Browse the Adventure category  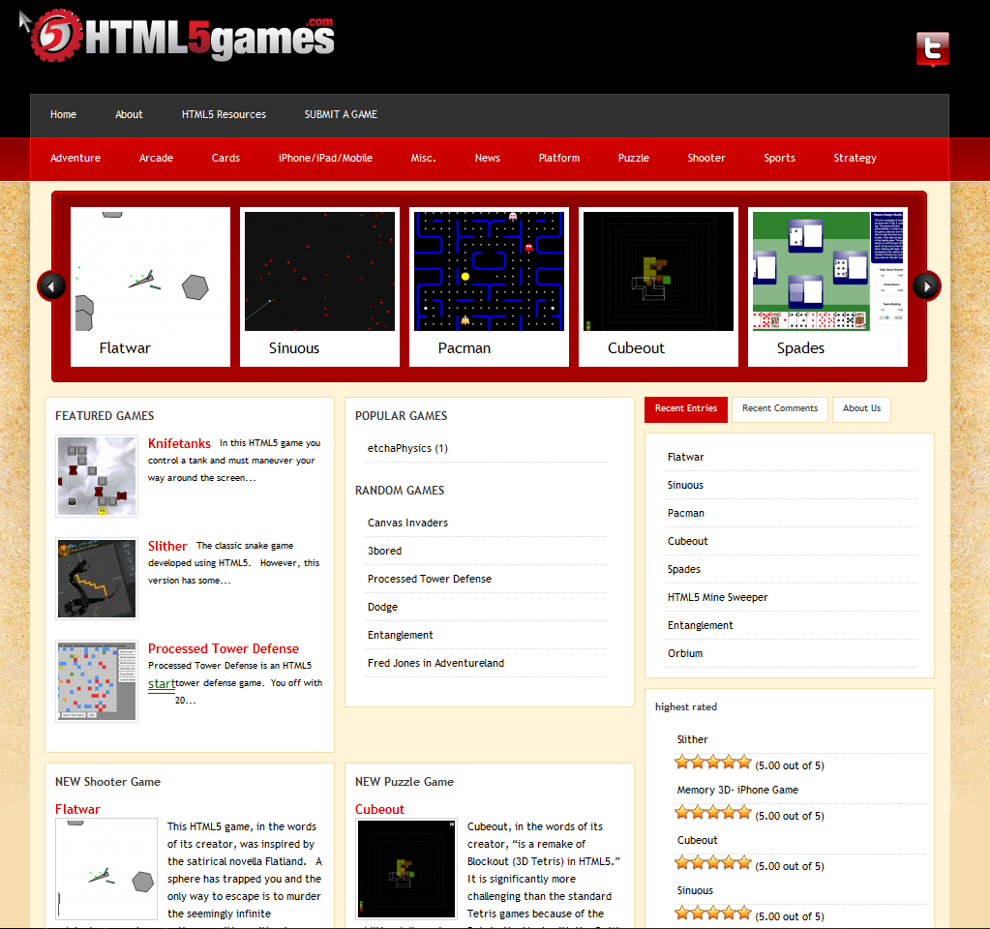tap(75, 158)
